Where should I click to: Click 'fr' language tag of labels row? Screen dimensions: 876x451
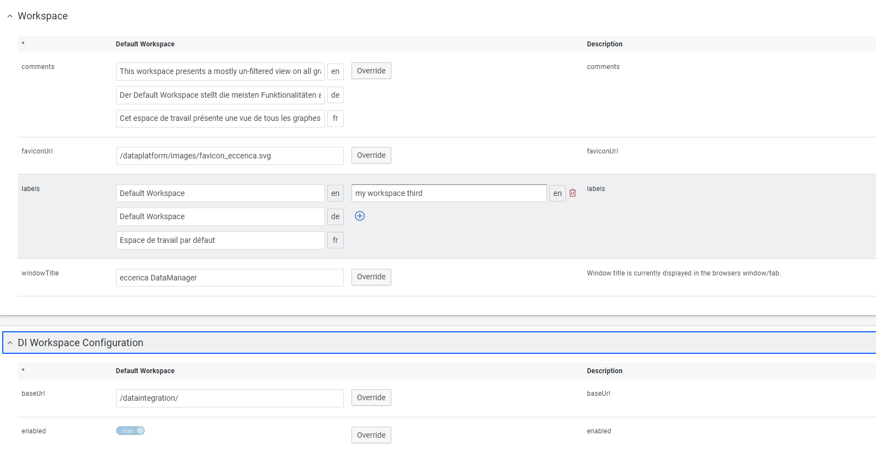(335, 240)
